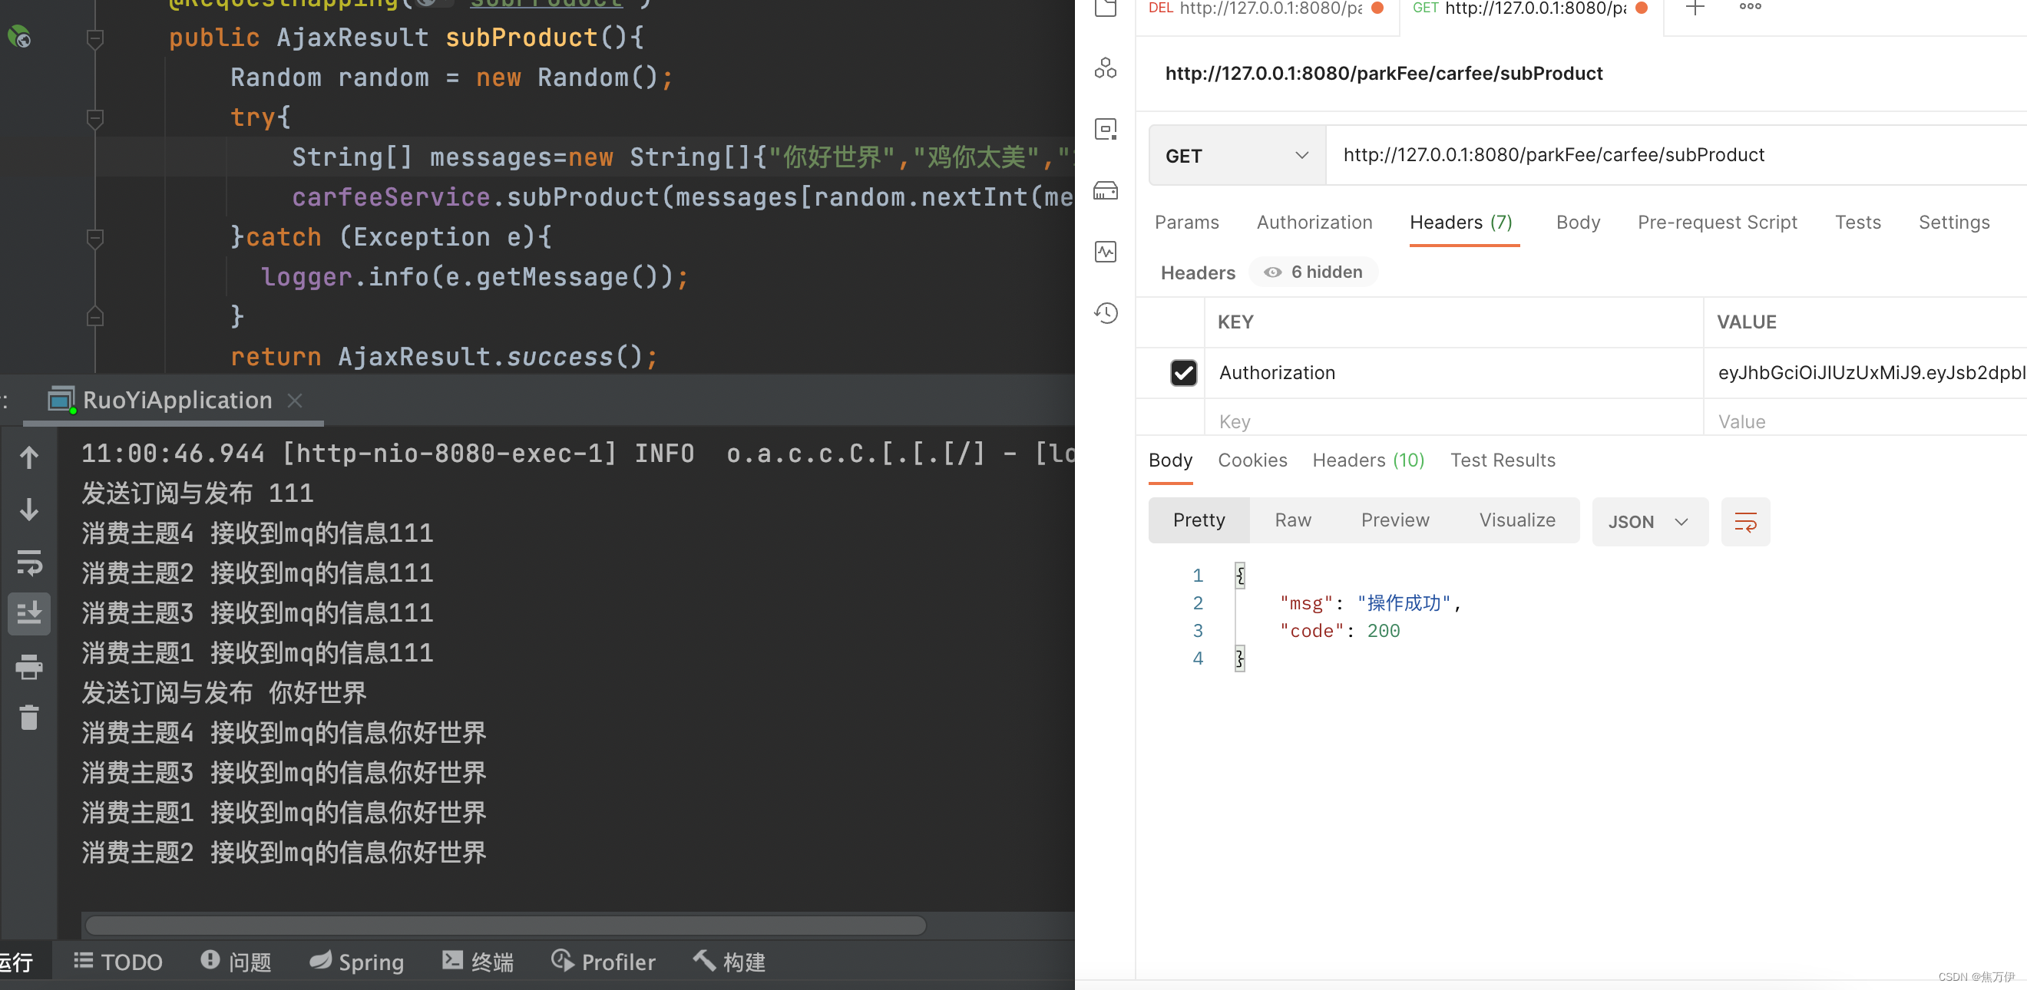Clear console with the trash icon
The image size is (2027, 990).
pos(29,717)
